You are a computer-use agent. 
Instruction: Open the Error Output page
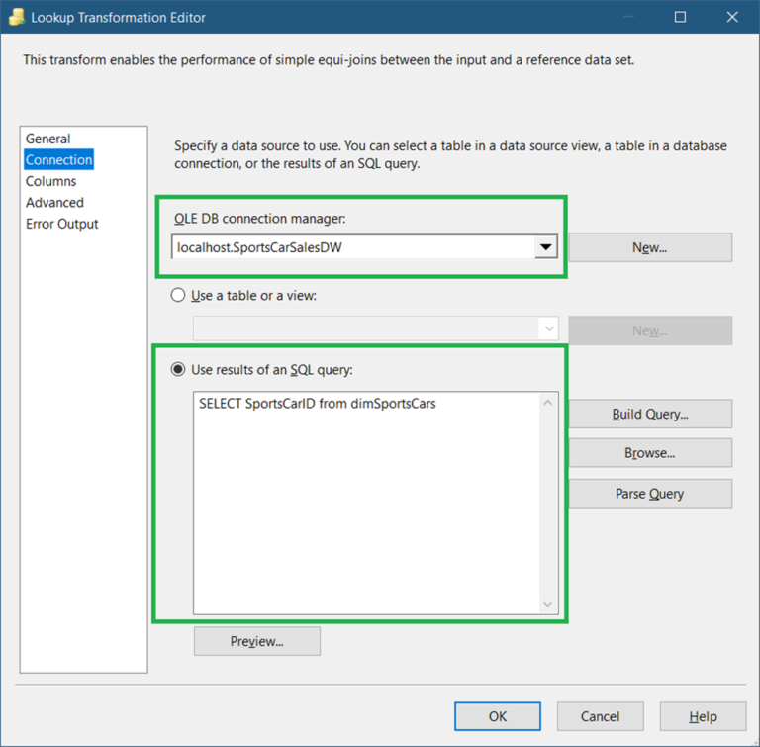(62, 224)
